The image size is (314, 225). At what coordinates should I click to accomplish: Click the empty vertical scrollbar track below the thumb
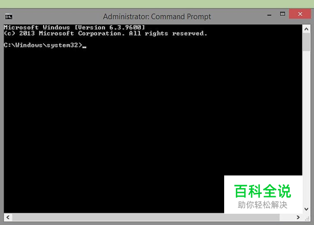click(x=306, y=128)
